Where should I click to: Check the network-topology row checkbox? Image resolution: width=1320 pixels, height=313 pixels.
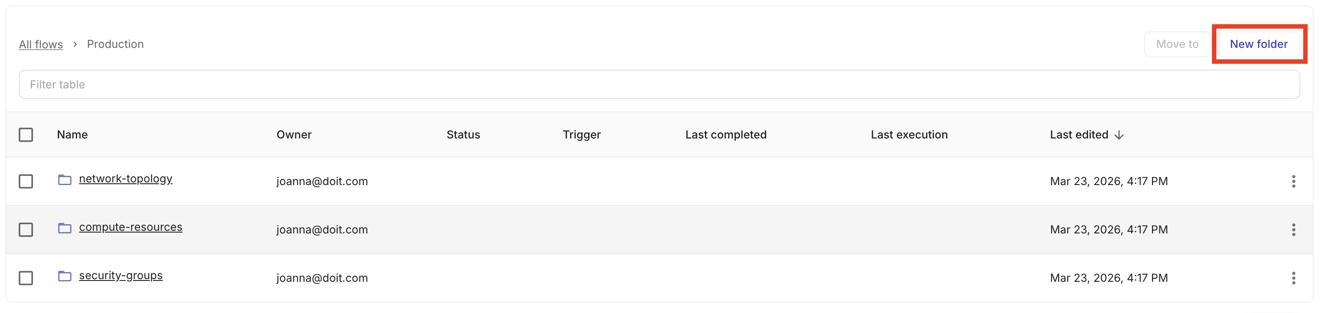click(26, 181)
